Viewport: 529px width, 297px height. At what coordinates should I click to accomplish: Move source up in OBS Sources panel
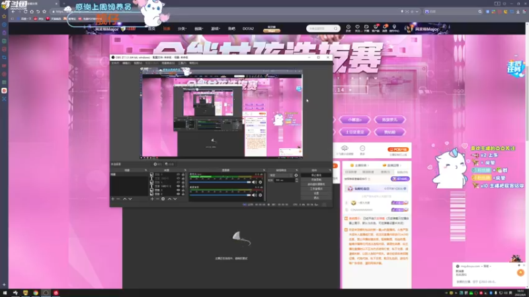pos(169,199)
